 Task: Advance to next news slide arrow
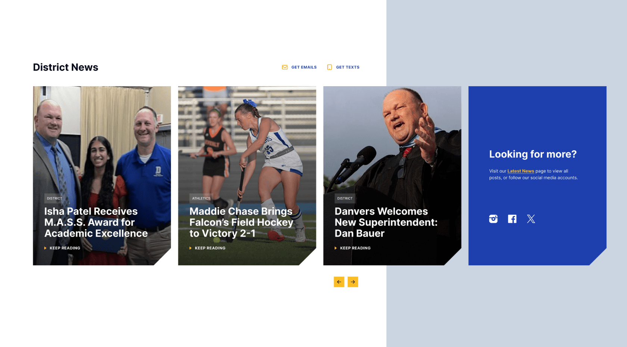tap(353, 282)
